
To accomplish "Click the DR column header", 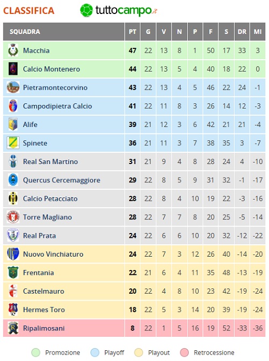I will point(242,32).
